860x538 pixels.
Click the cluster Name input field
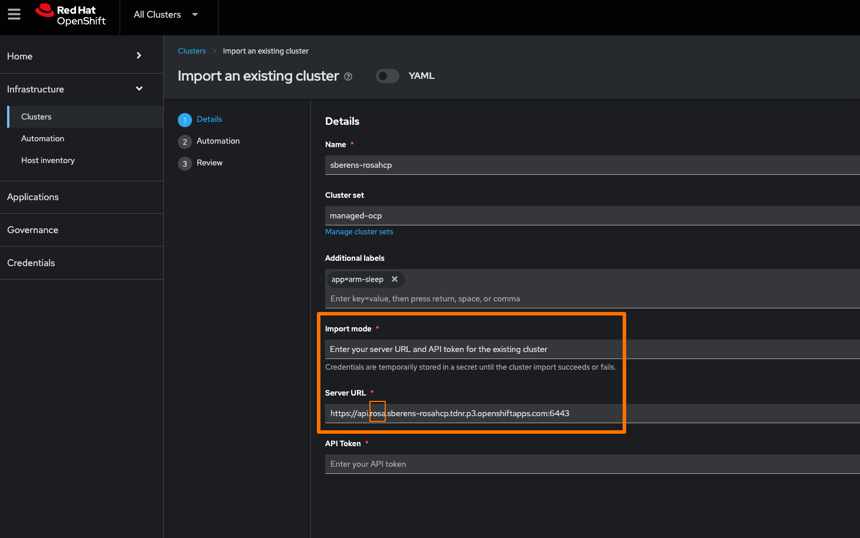(x=589, y=165)
